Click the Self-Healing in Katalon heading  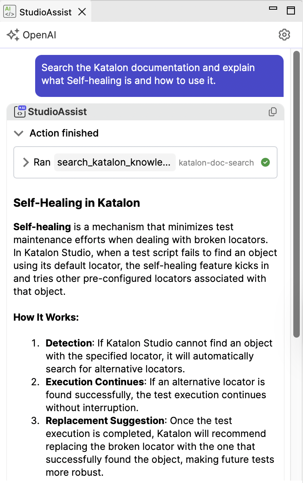click(x=77, y=203)
